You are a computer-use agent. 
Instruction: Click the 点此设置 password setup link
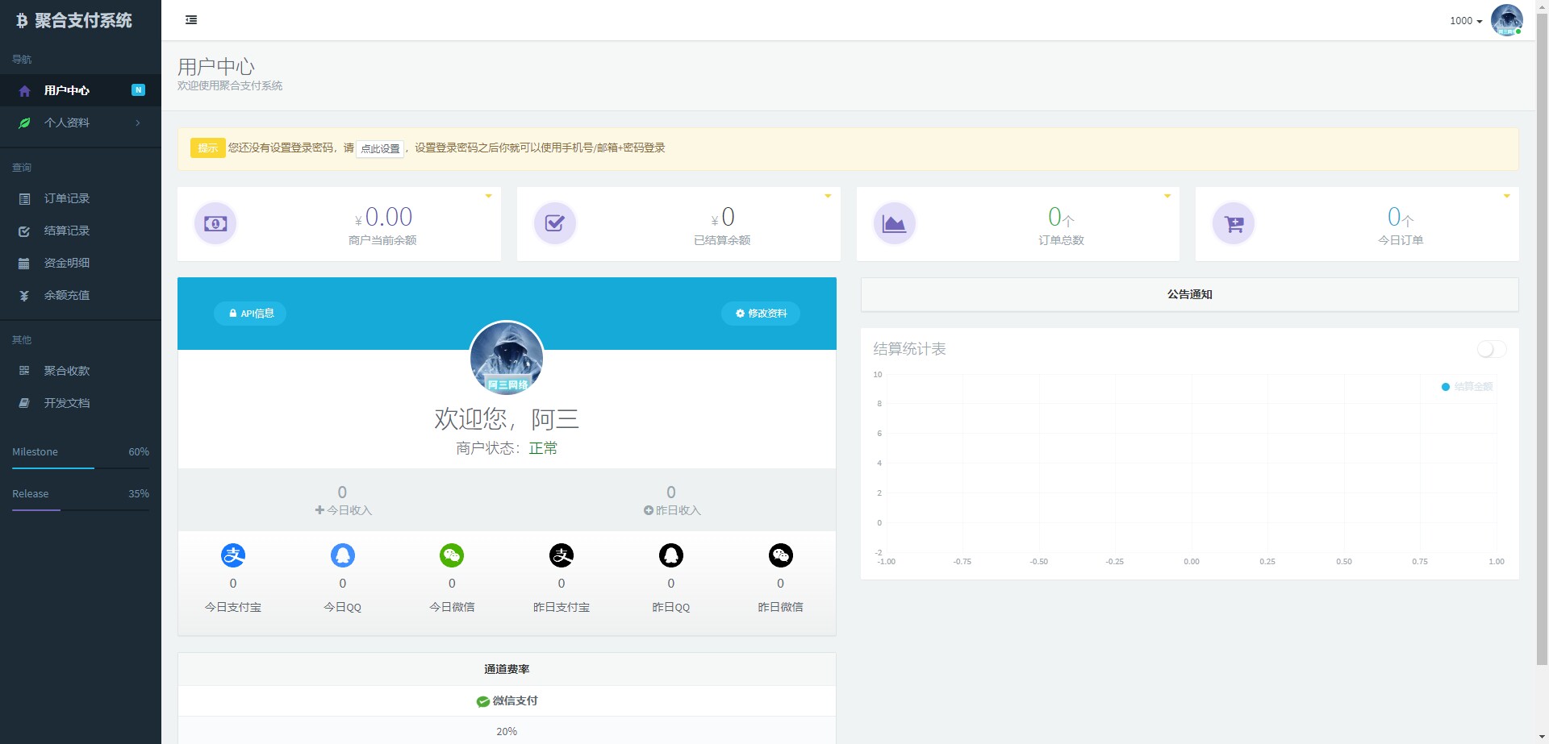(380, 148)
